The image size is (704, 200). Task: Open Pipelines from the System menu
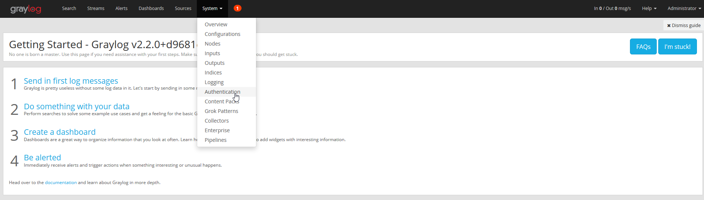pos(227,140)
